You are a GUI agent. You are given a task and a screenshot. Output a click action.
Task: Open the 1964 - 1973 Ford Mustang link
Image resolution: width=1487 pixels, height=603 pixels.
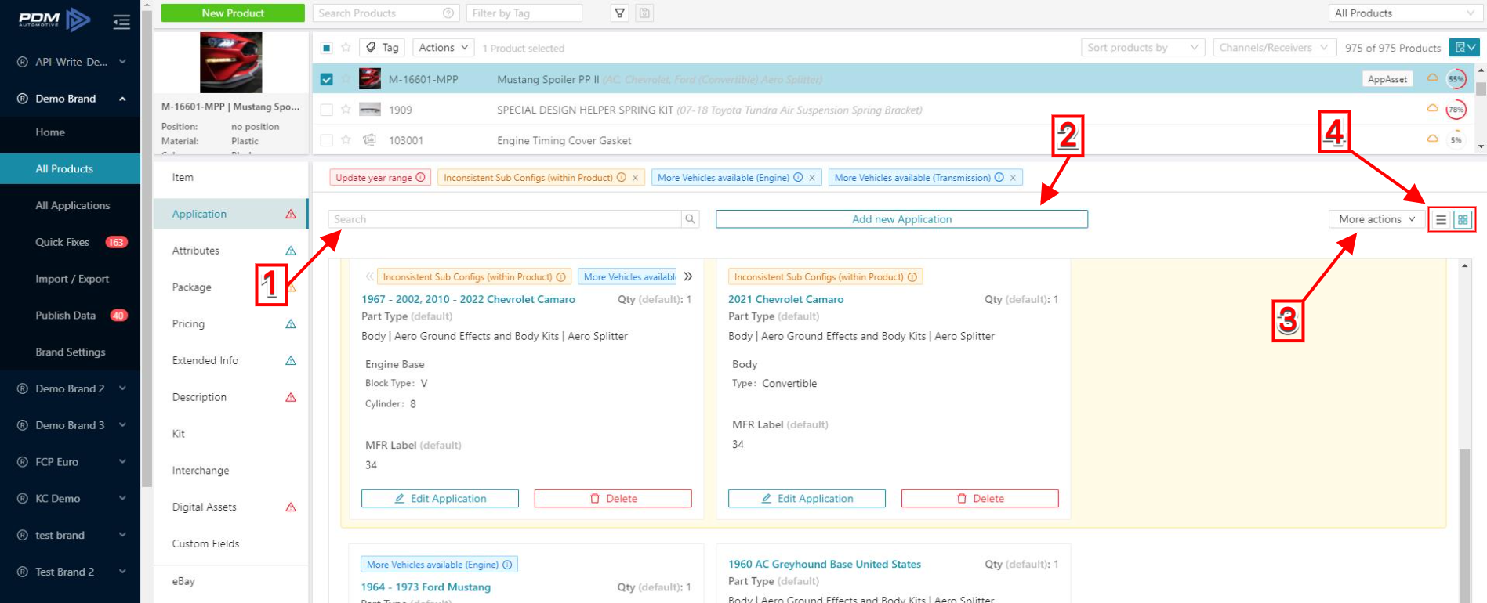(426, 587)
